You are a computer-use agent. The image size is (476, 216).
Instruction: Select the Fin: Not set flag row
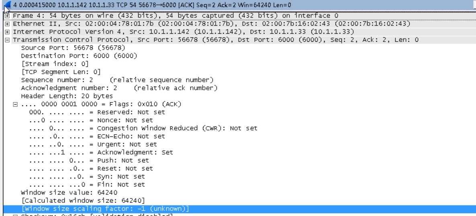(x=87, y=184)
